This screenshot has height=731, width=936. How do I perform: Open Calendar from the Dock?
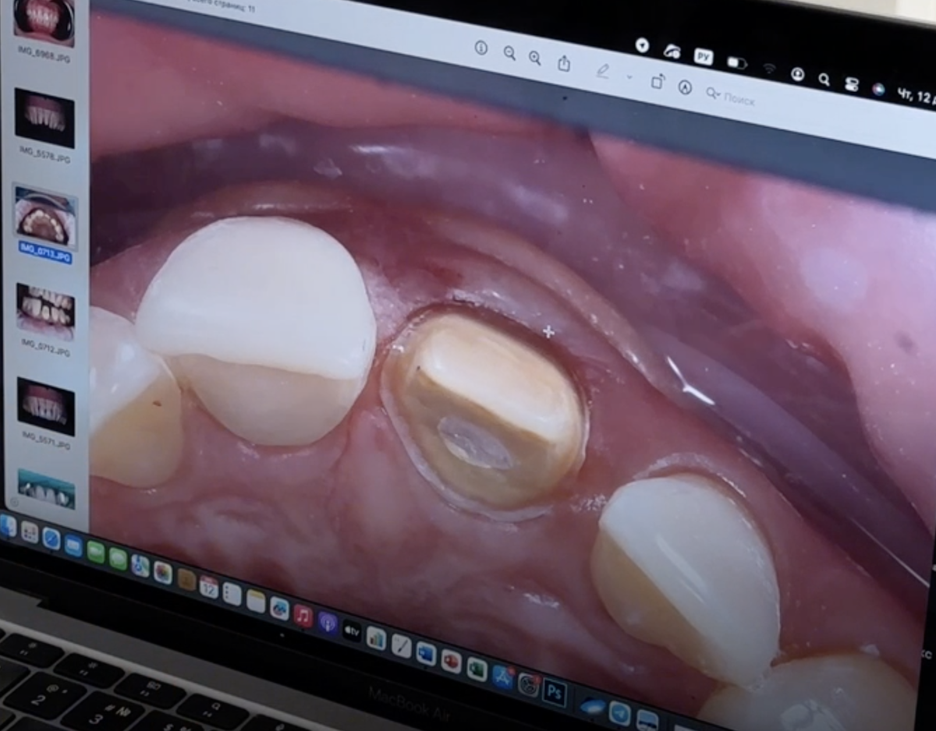[209, 587]
